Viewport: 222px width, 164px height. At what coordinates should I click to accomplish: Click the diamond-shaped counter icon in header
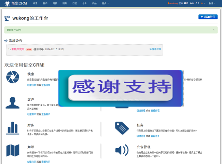(x=192, y=3)
